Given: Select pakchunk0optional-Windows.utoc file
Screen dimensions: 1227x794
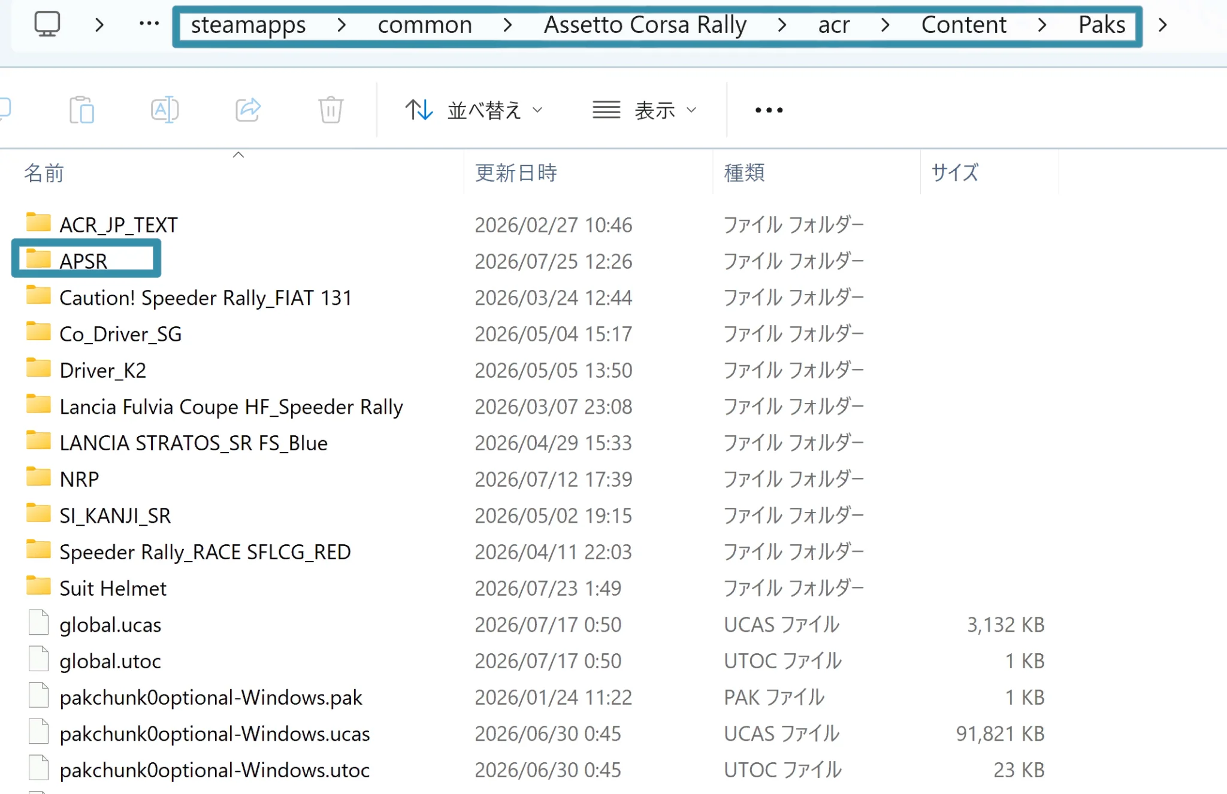Looking at the screenshot, I should click(214, 770).
